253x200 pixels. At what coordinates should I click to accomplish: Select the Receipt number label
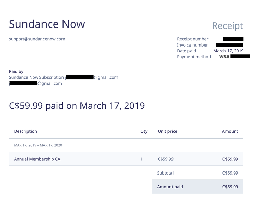[193, 39]
